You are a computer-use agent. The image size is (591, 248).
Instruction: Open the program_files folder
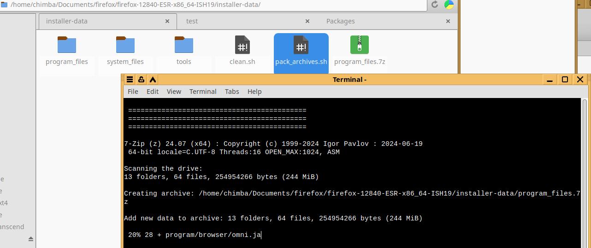(x=67, y=51)
